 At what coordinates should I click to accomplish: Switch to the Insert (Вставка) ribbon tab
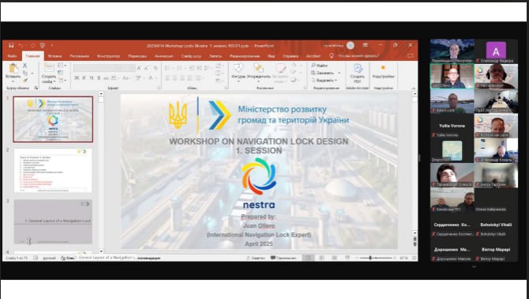[x=54, y=56]
